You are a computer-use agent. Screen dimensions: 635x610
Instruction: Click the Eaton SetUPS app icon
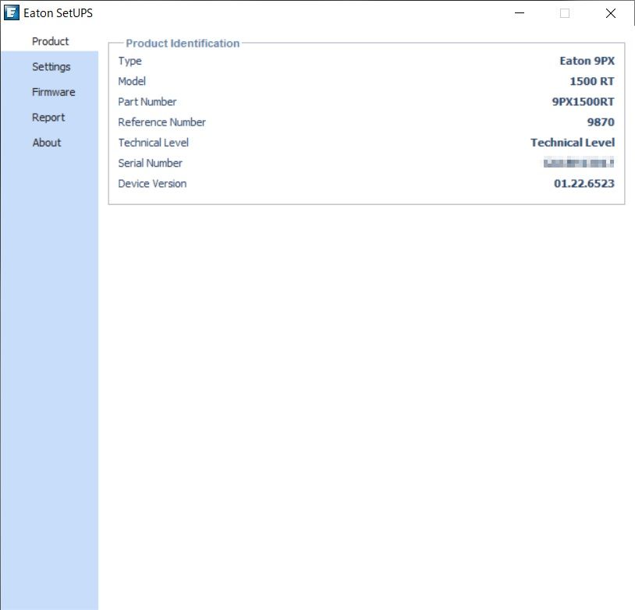(x=12, y=12)
